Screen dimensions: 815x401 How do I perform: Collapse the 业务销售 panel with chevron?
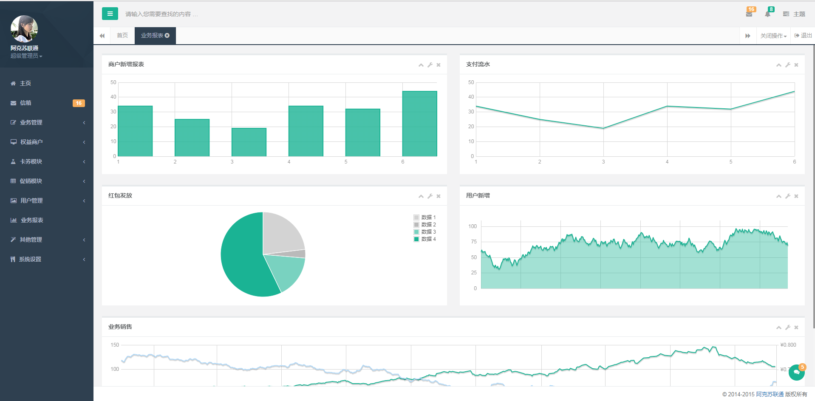tap(779, 328)
